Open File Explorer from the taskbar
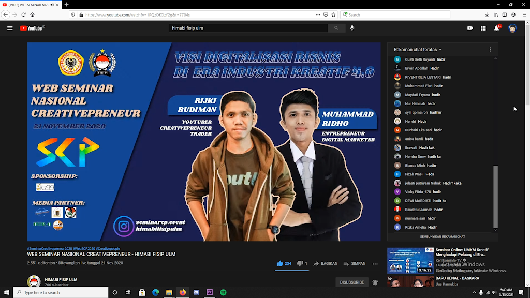This screenshot has width=530, height=298. (169, 293)
